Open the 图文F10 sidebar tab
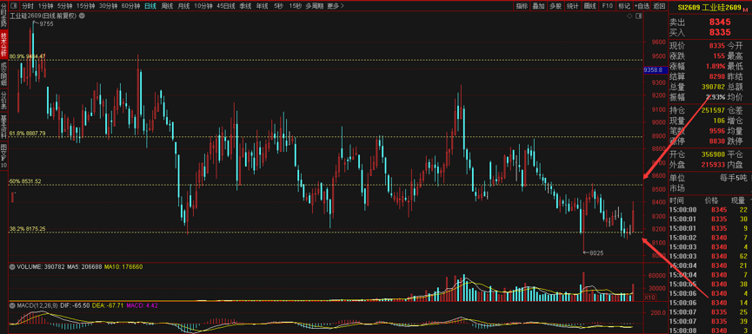Viewport: 752px width, 334px height. (x=3, y=156)
